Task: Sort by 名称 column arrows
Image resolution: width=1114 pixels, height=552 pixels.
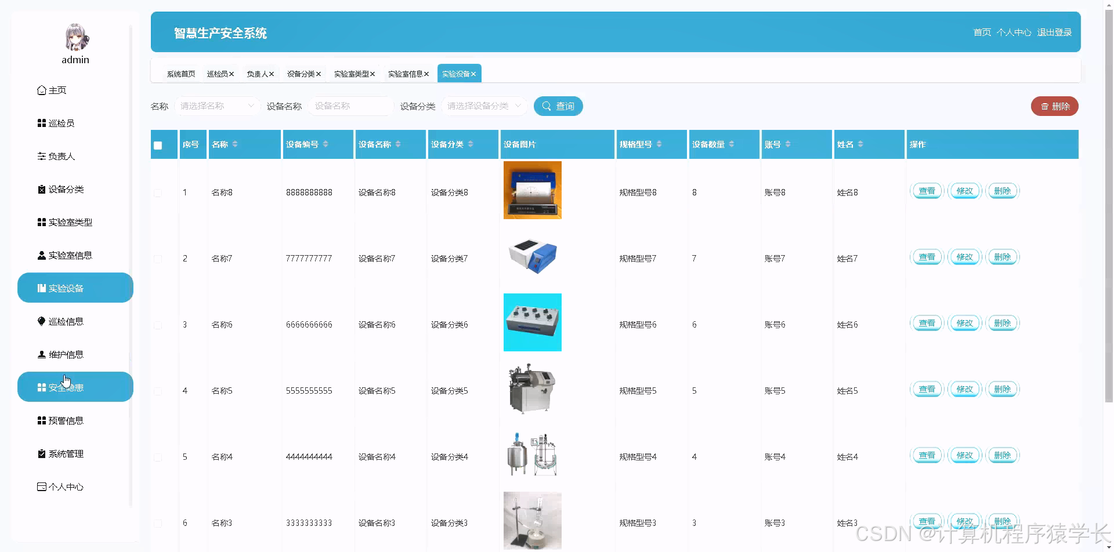Action: 235,144
